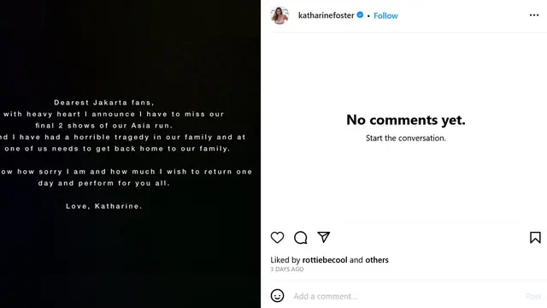Open the katharinefoster profile picture
Image resolution: width=547 pixels, height=308 pixels.
click(x=279, y=15)
